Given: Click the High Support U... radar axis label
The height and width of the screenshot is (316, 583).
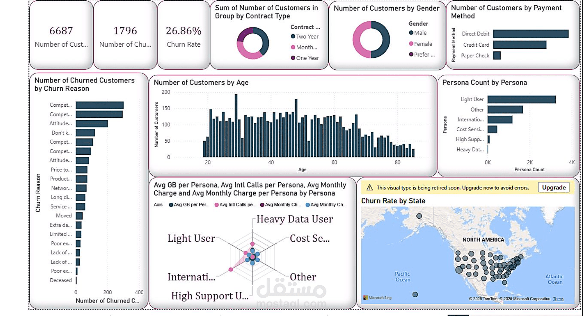Looking at the screenshot, I should pyautogui.click(x=210, y=296).
